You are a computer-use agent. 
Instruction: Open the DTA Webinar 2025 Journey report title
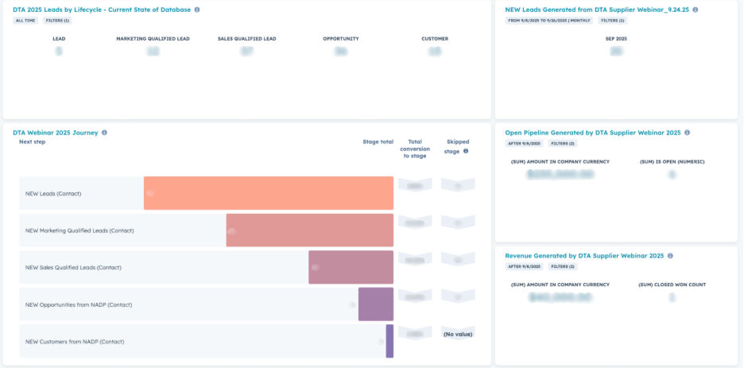tap(56, 133)
